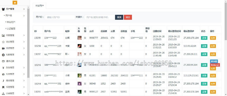Viewport: 227px width, 96px height.
Task: Expand the 相册管理 menu chevron
Action: tap(24, 35)
